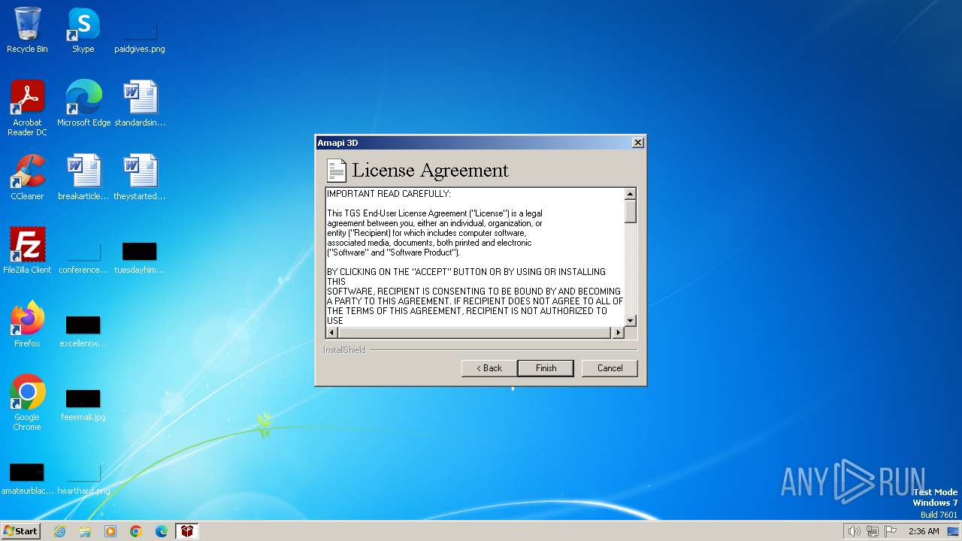The image size is (962, 541).
Task: Open the media player taskbar icon
Action: pyautogui.click(x=110, y=531)
